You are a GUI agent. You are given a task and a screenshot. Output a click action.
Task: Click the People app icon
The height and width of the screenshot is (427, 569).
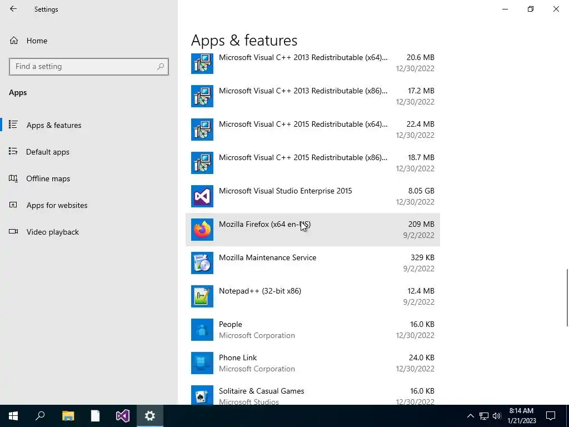tap(202, 330)
